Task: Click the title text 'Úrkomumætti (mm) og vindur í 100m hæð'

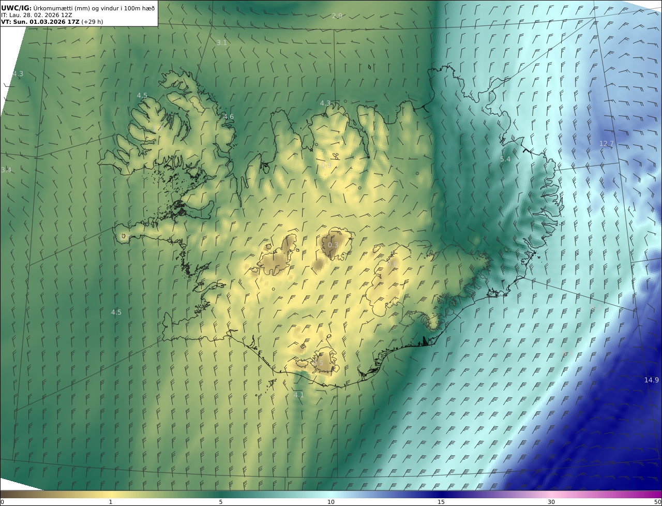Action: 94,8
